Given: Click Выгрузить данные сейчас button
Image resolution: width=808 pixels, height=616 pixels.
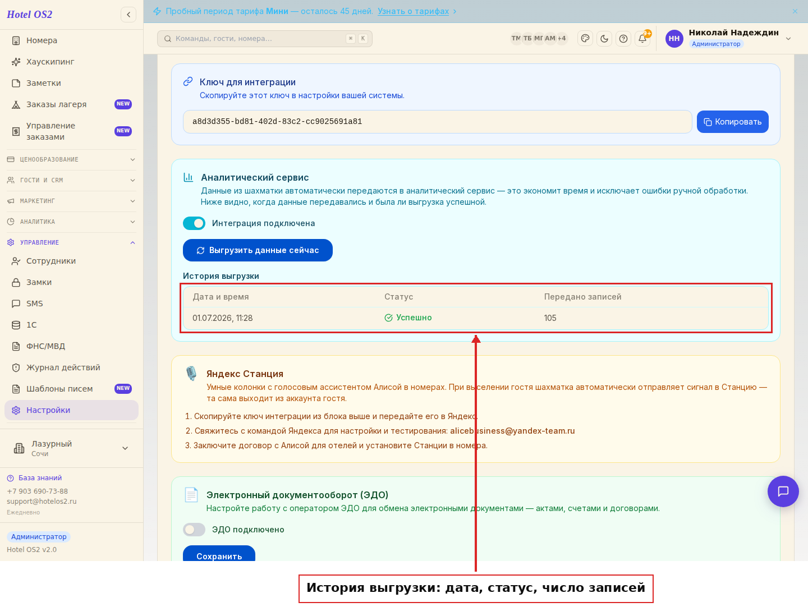Looking at the screenshot, I should (258, 250).
